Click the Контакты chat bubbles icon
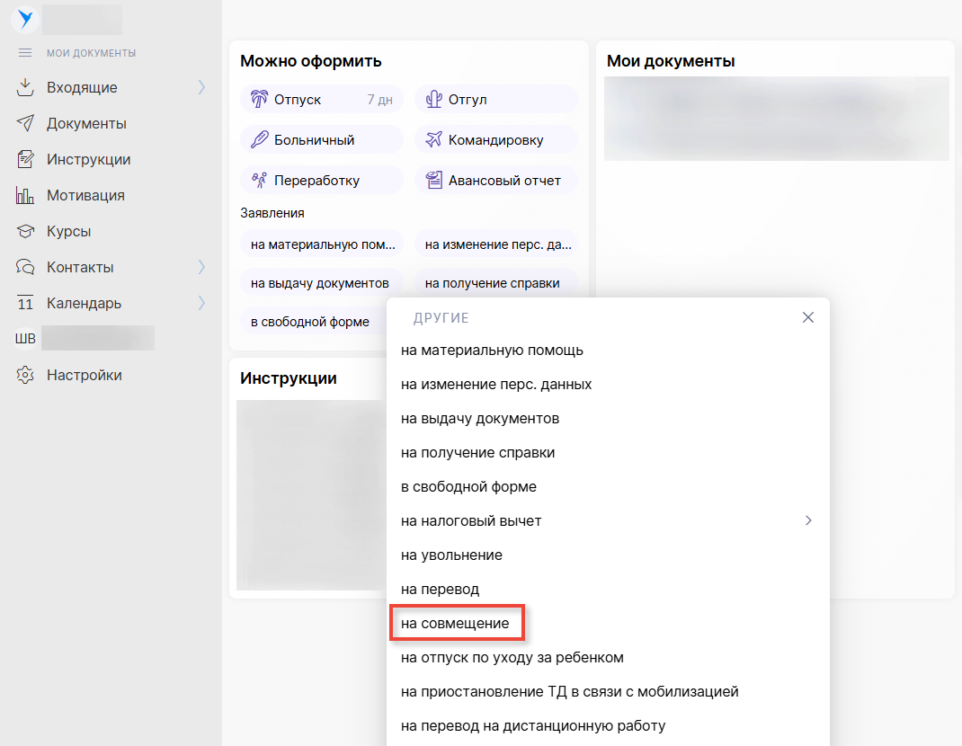This screenshot has height=746, width=962. [25, 267]
